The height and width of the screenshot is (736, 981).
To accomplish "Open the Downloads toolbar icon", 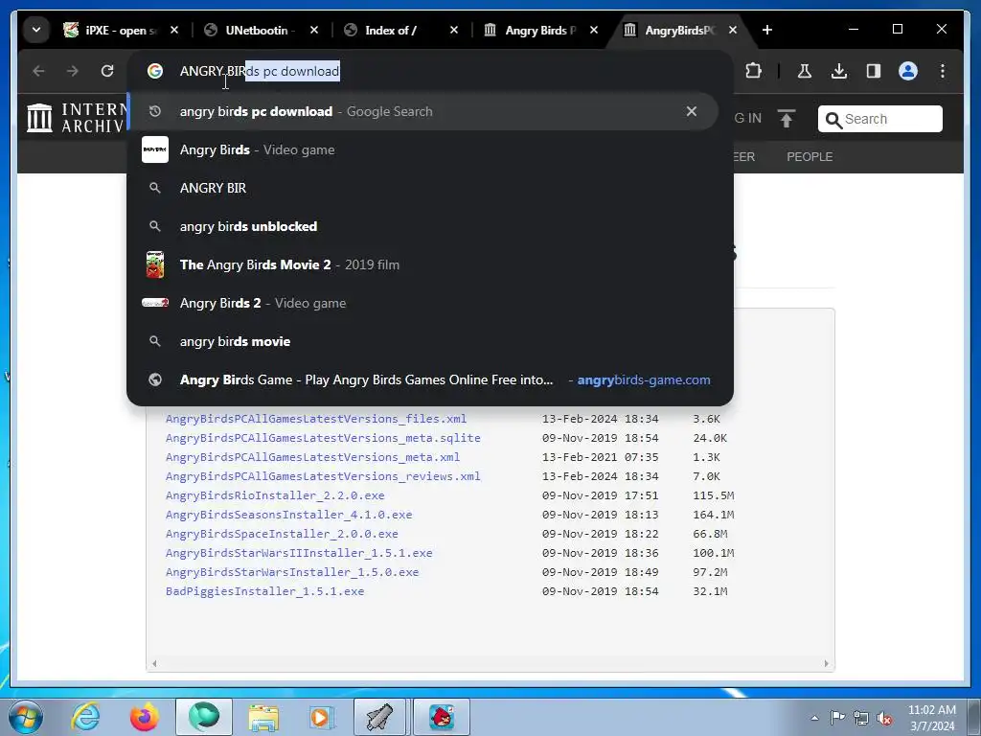I will pyautogui.click(x=839, y=71).
